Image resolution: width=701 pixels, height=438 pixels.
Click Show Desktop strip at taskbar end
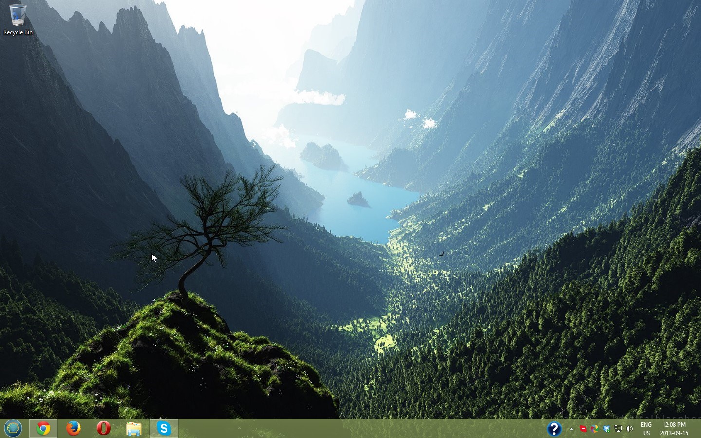click(x=699, y=429)
